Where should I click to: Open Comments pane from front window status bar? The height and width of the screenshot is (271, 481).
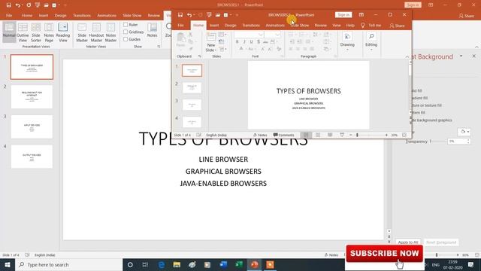point(284,135)
